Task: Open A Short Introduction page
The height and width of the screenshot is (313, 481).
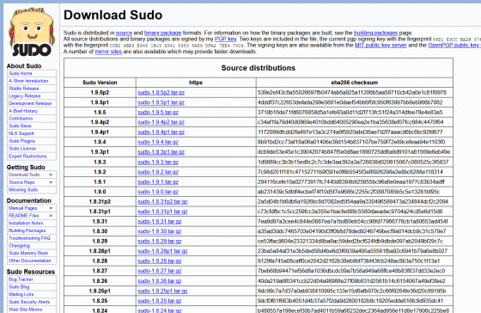Action: (28, 81)
